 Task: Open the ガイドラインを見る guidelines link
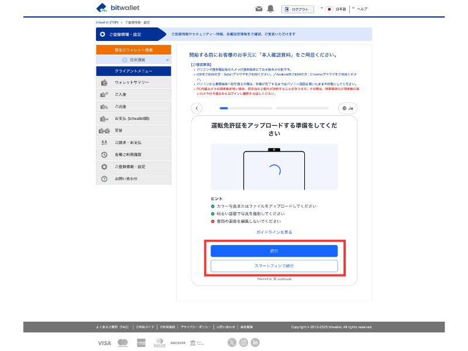pos(274,232)
